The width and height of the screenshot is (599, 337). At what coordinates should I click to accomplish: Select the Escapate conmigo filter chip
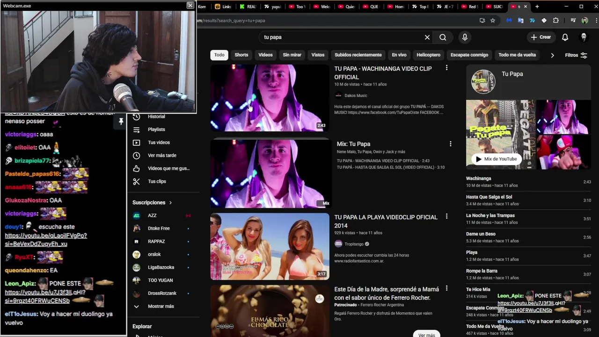(469, 55)
